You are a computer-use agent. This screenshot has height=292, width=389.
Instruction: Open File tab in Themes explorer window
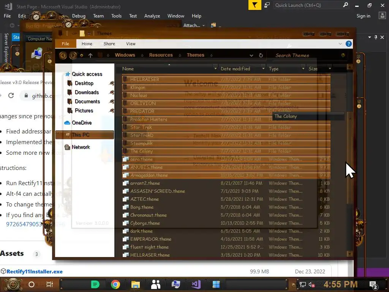click(65, 44)
